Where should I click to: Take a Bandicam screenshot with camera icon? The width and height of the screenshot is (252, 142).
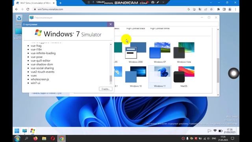pos(153,2)
